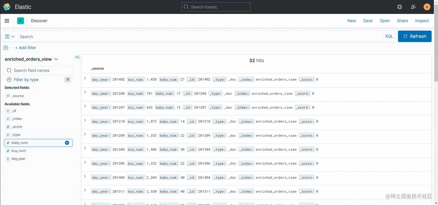Click the _source column header
Viewport: 438px width, 205px height.
97,69
